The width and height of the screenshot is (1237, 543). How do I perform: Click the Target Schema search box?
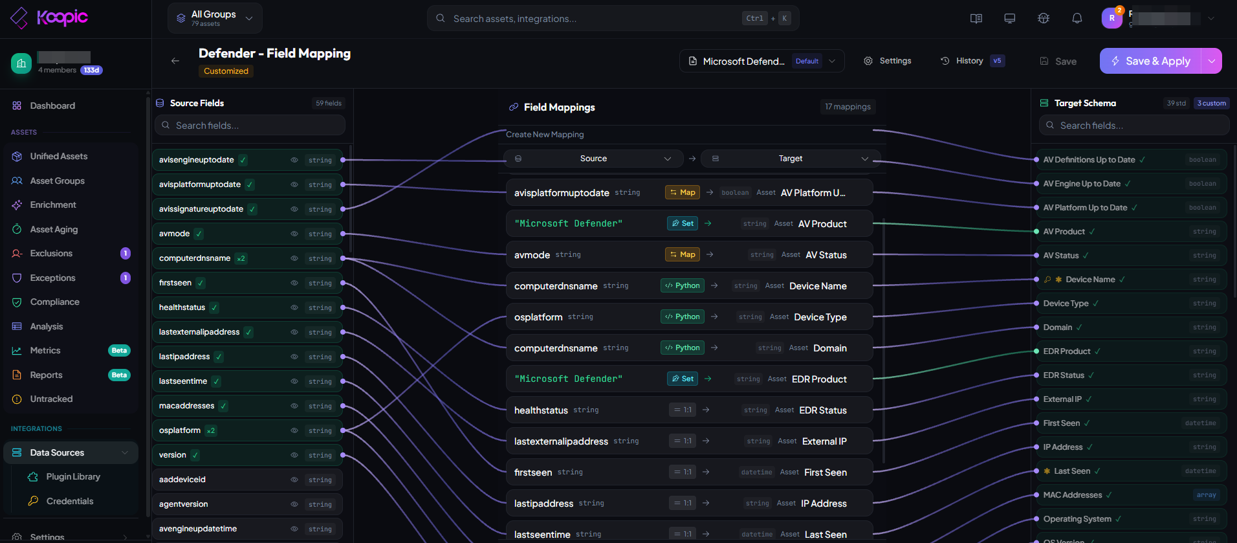click(x=1134, y=125)
